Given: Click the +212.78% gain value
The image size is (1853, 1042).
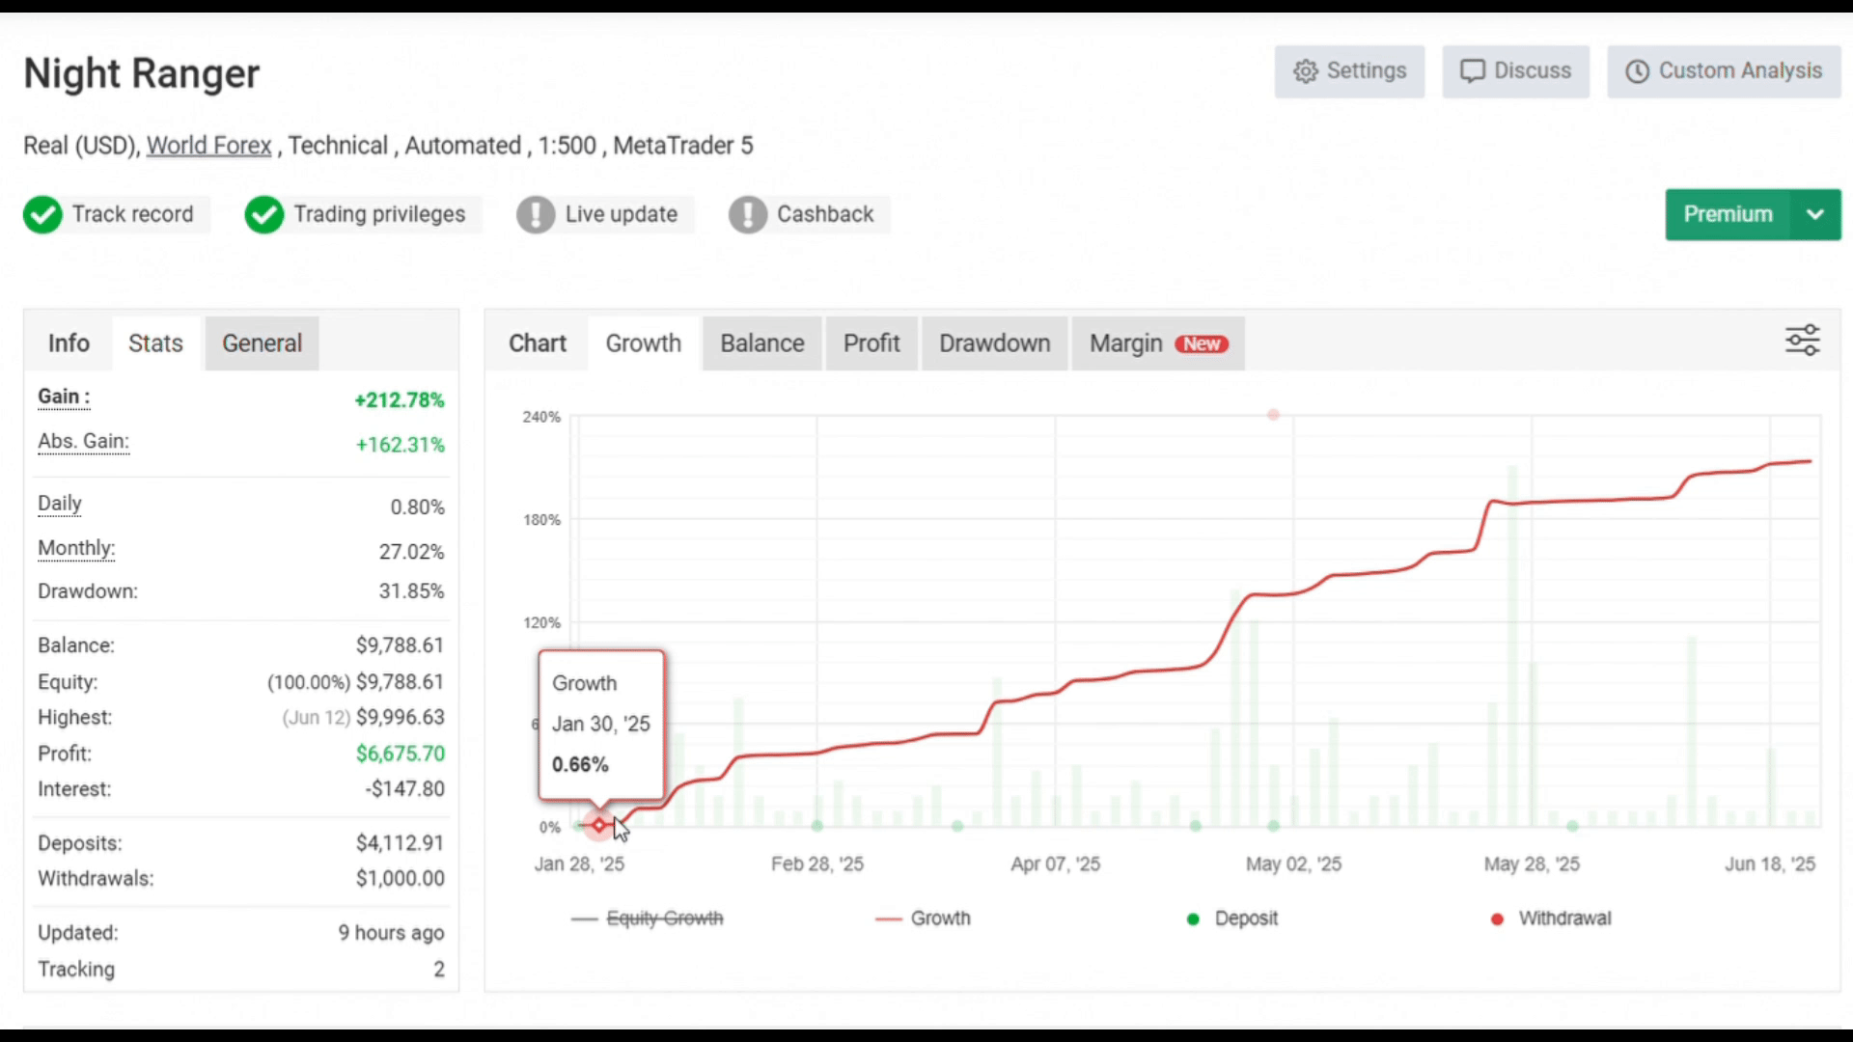Looking at the screenshot, I should (x=400, y=400).
